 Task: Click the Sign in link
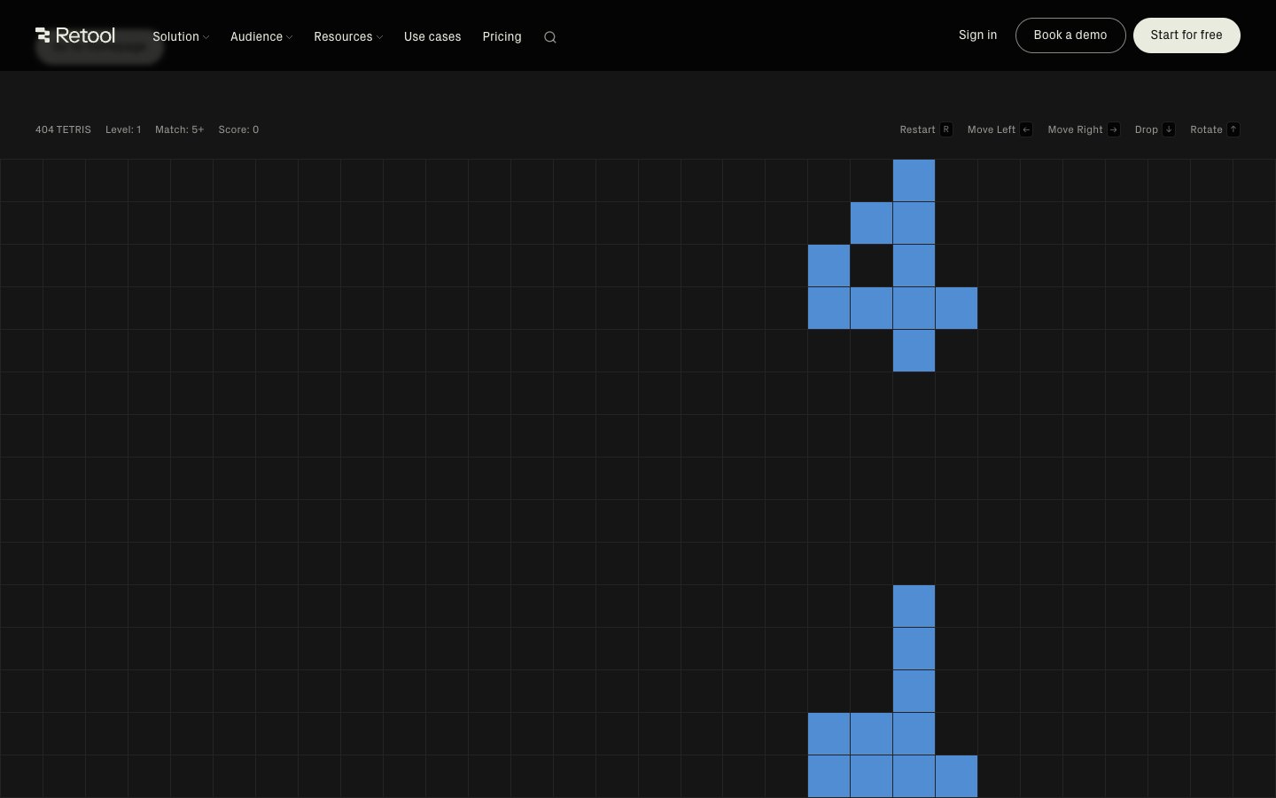977,35
